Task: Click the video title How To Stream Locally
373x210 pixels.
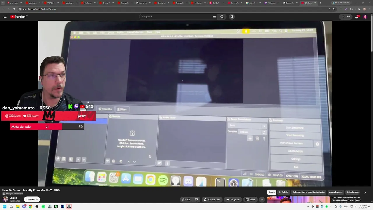Action: coord(31,190)
